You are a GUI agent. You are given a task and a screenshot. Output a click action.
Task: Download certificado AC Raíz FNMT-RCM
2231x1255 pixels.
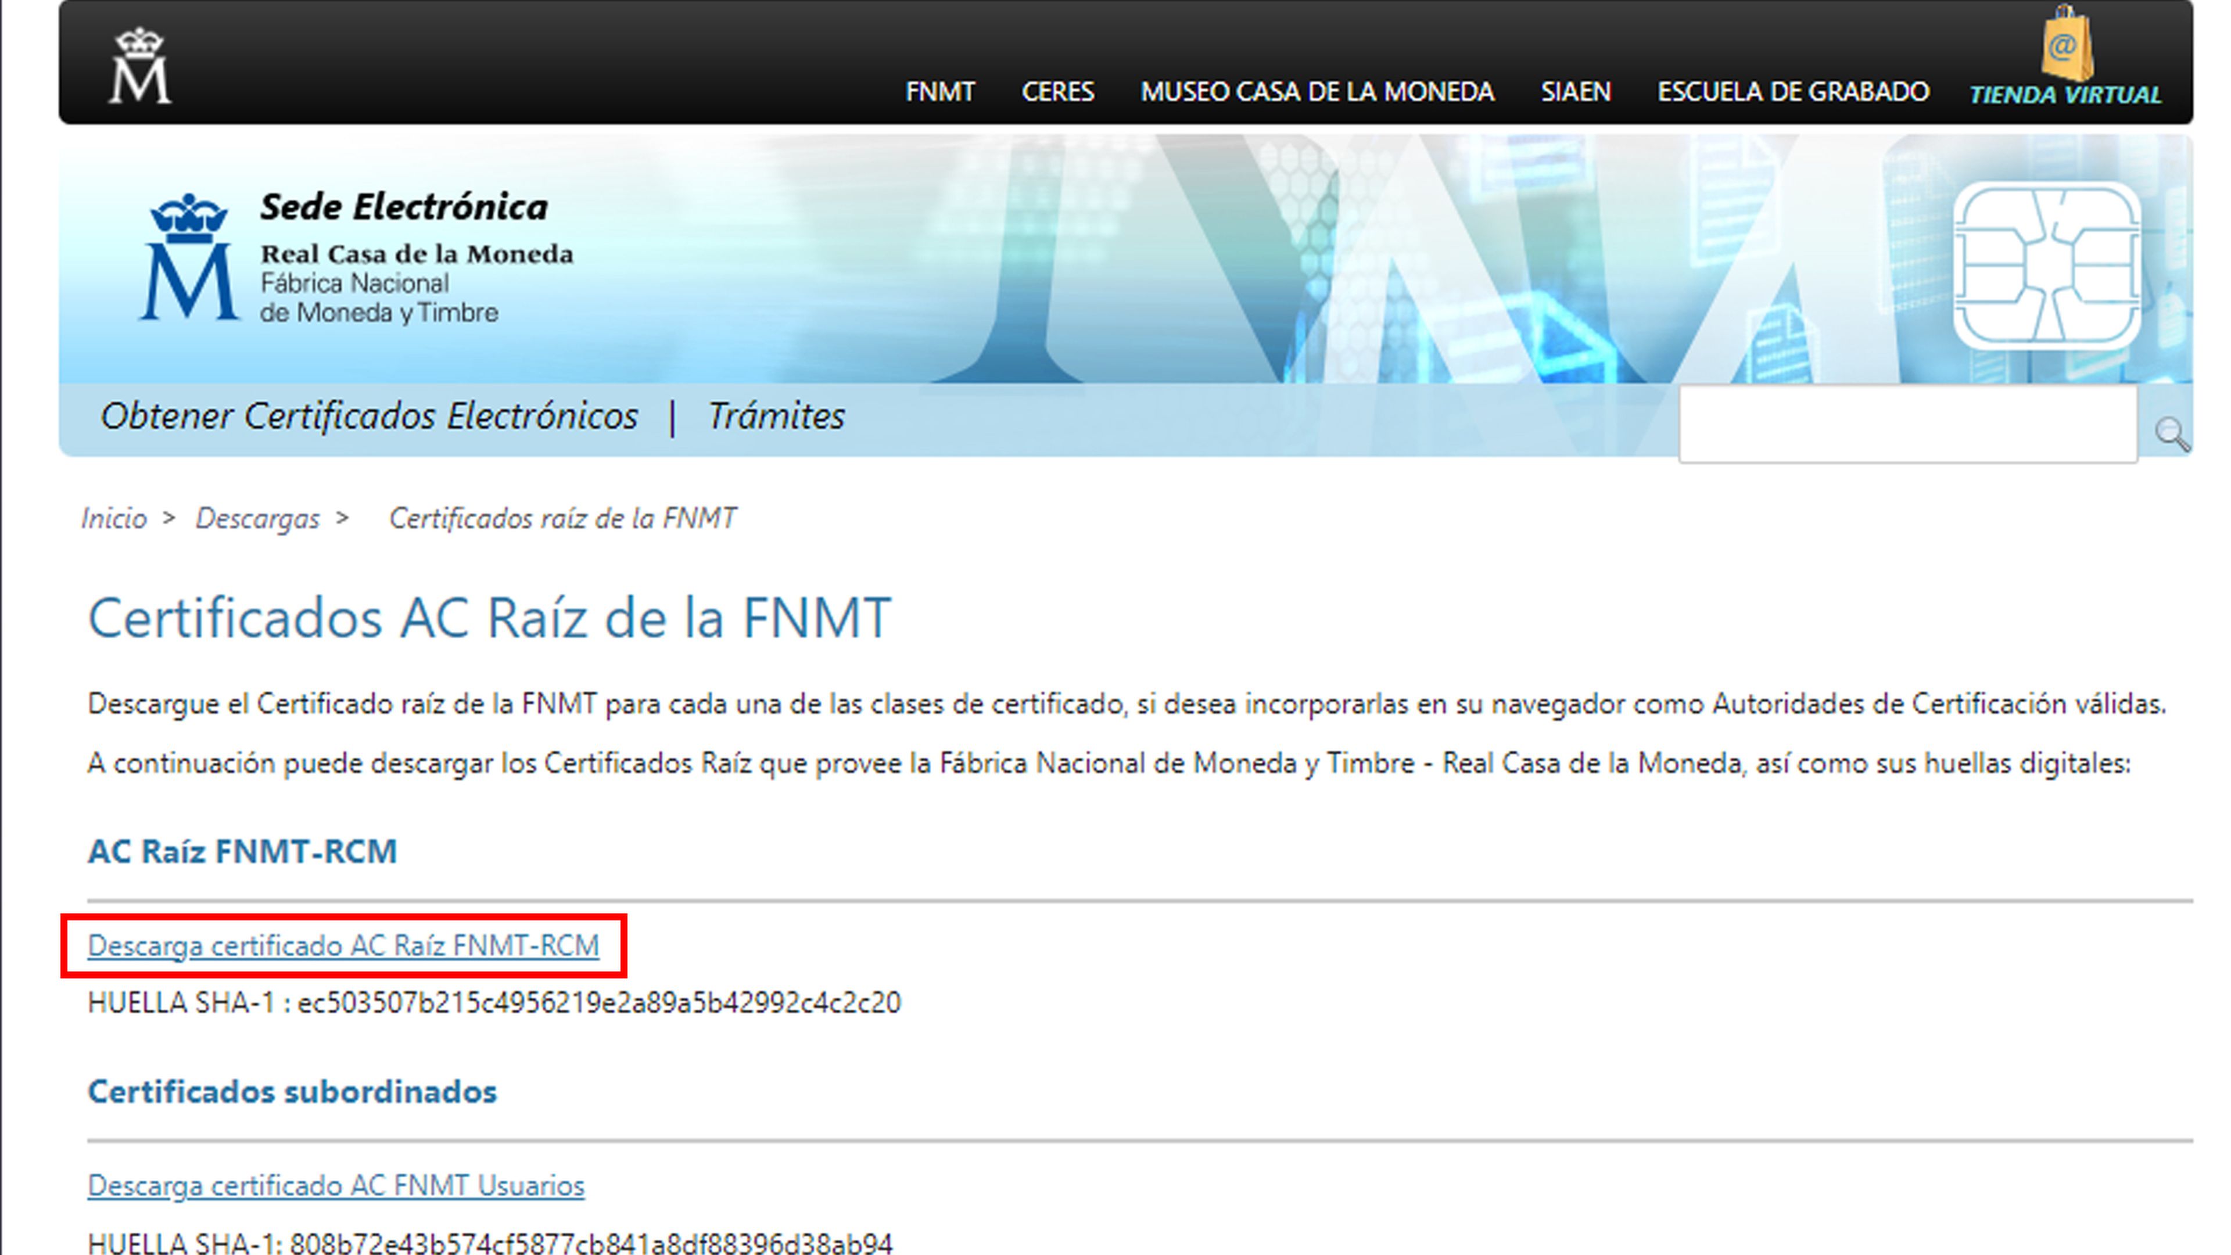[343, 946]
